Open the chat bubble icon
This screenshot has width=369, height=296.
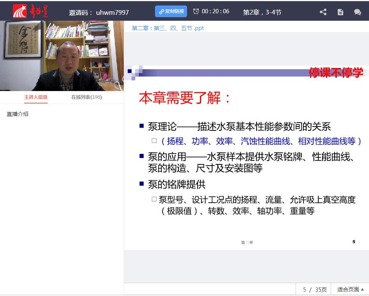pos(357,12)
